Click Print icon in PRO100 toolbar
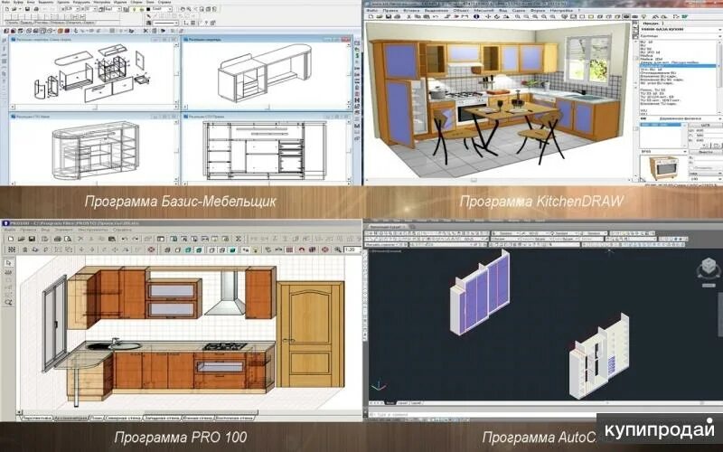 (57, 239)
